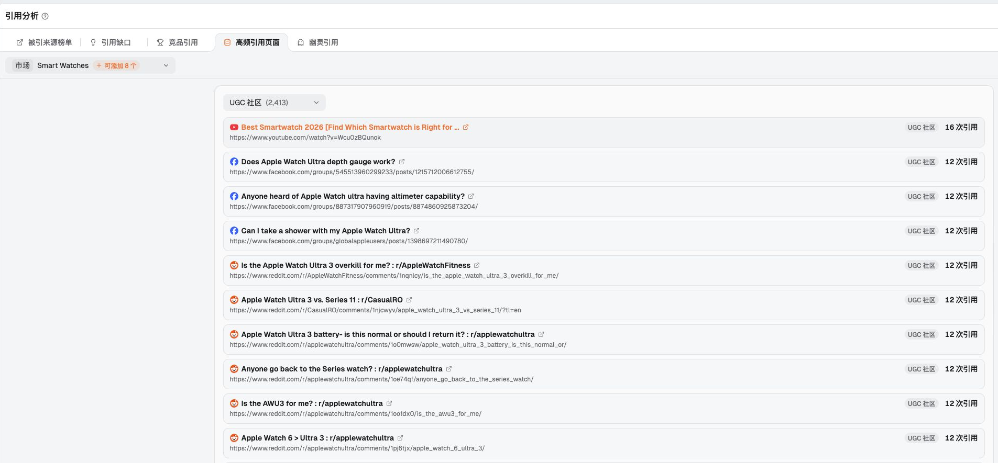Open the 幽灵引用 tab
Viewport: 998px width, 463px height.
[318, 42]
